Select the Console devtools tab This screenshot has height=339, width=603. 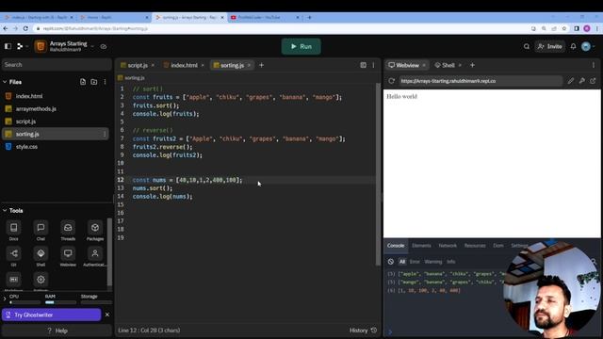[396, 246]
